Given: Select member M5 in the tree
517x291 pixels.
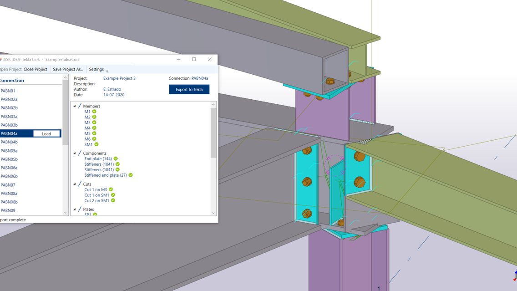Looking at the screenshot, I should [x=87, y=133].
